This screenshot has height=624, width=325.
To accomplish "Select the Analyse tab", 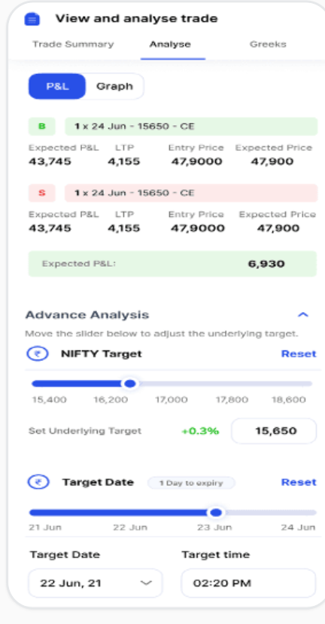I will point(170,44).
